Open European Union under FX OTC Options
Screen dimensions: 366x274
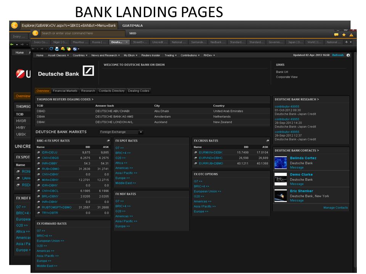(x=207, y=191)
